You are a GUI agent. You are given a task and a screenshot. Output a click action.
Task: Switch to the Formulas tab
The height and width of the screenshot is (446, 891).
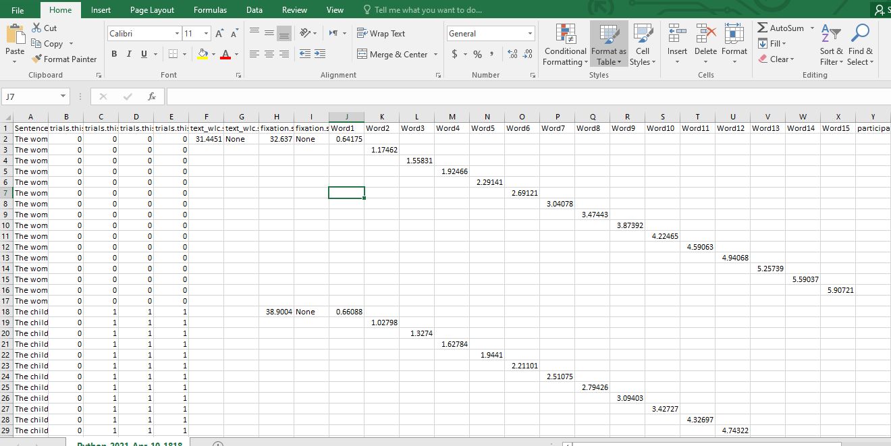(x=210, y=10)
